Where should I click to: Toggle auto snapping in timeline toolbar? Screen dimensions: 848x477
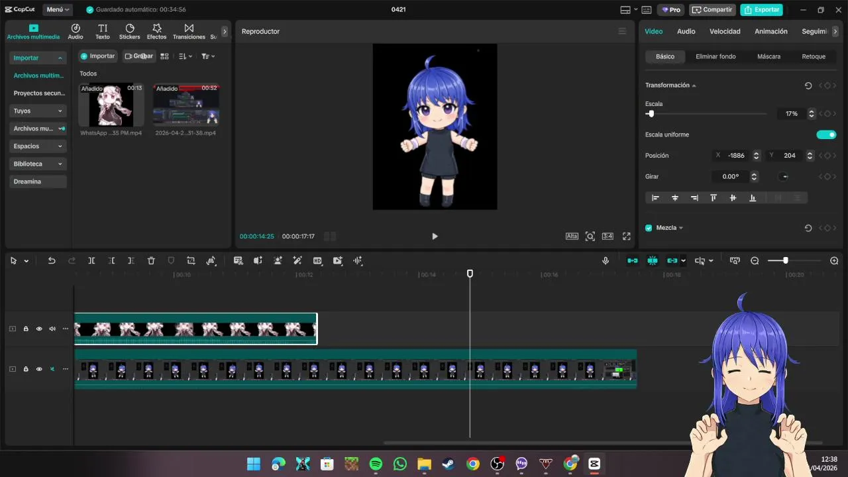(x=653, y=261)
